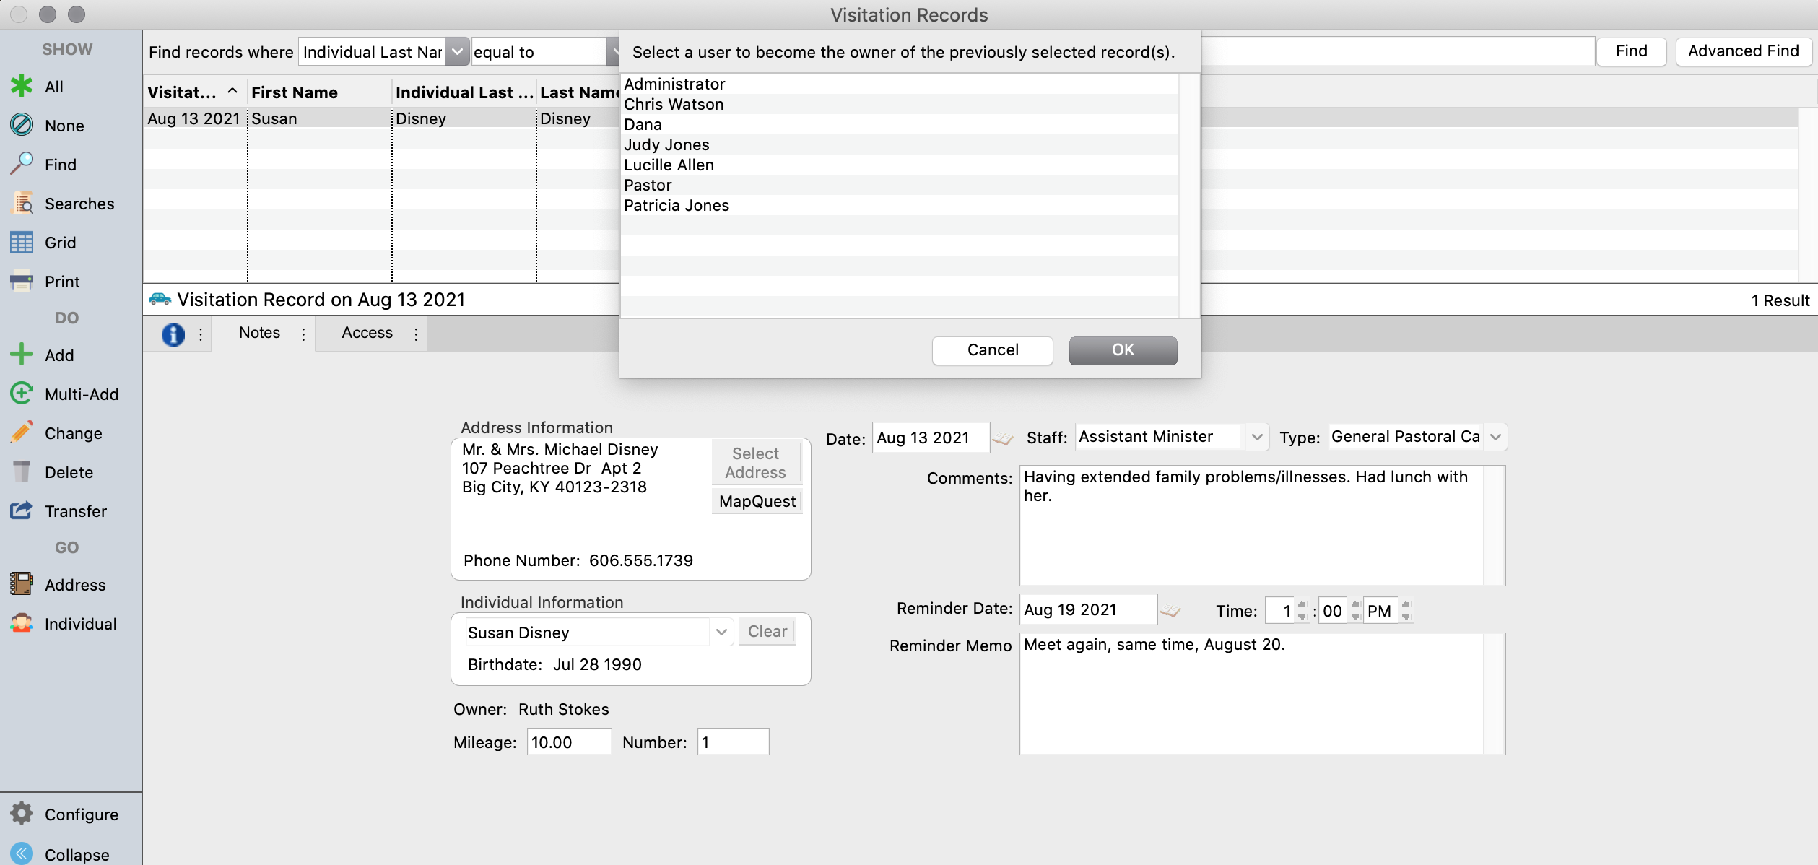Open the Searches icon in sidebar
This screenshot has width=1818, height=865.
pyautogui.click(x=22, y=204)
